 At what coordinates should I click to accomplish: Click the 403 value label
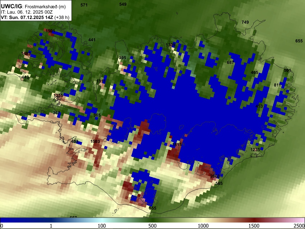(75, 141)
